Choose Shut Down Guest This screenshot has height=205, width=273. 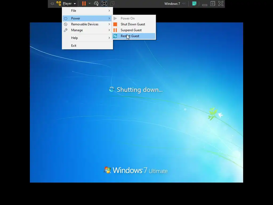tap(134, 24)
